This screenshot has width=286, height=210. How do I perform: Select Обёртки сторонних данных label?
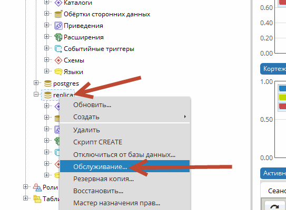(107, 14)
